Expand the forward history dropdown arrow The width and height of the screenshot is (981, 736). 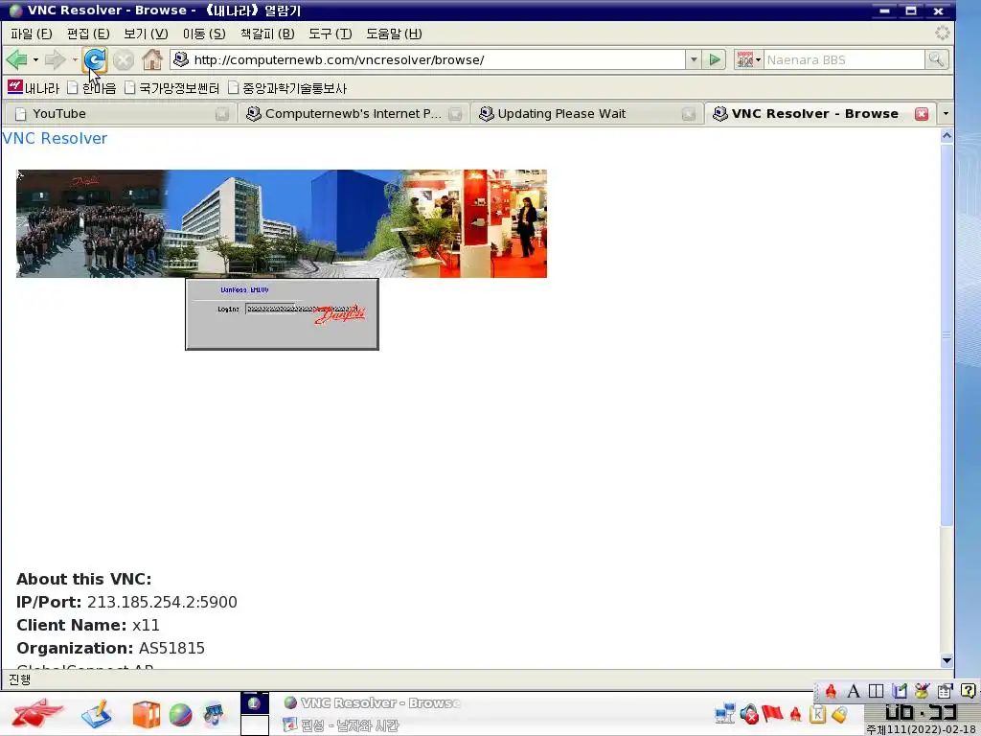[75, 60]
